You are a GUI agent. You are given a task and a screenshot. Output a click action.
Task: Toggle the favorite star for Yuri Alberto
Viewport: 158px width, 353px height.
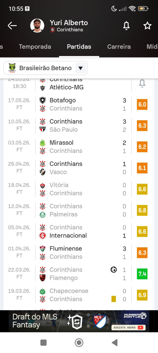[x=147, y=26]
